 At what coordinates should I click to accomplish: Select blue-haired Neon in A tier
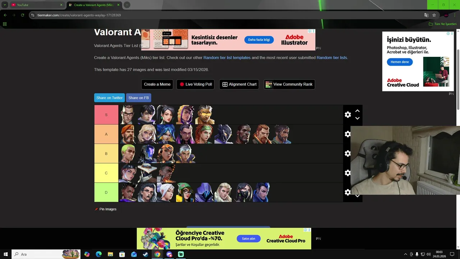click(167, 134)
